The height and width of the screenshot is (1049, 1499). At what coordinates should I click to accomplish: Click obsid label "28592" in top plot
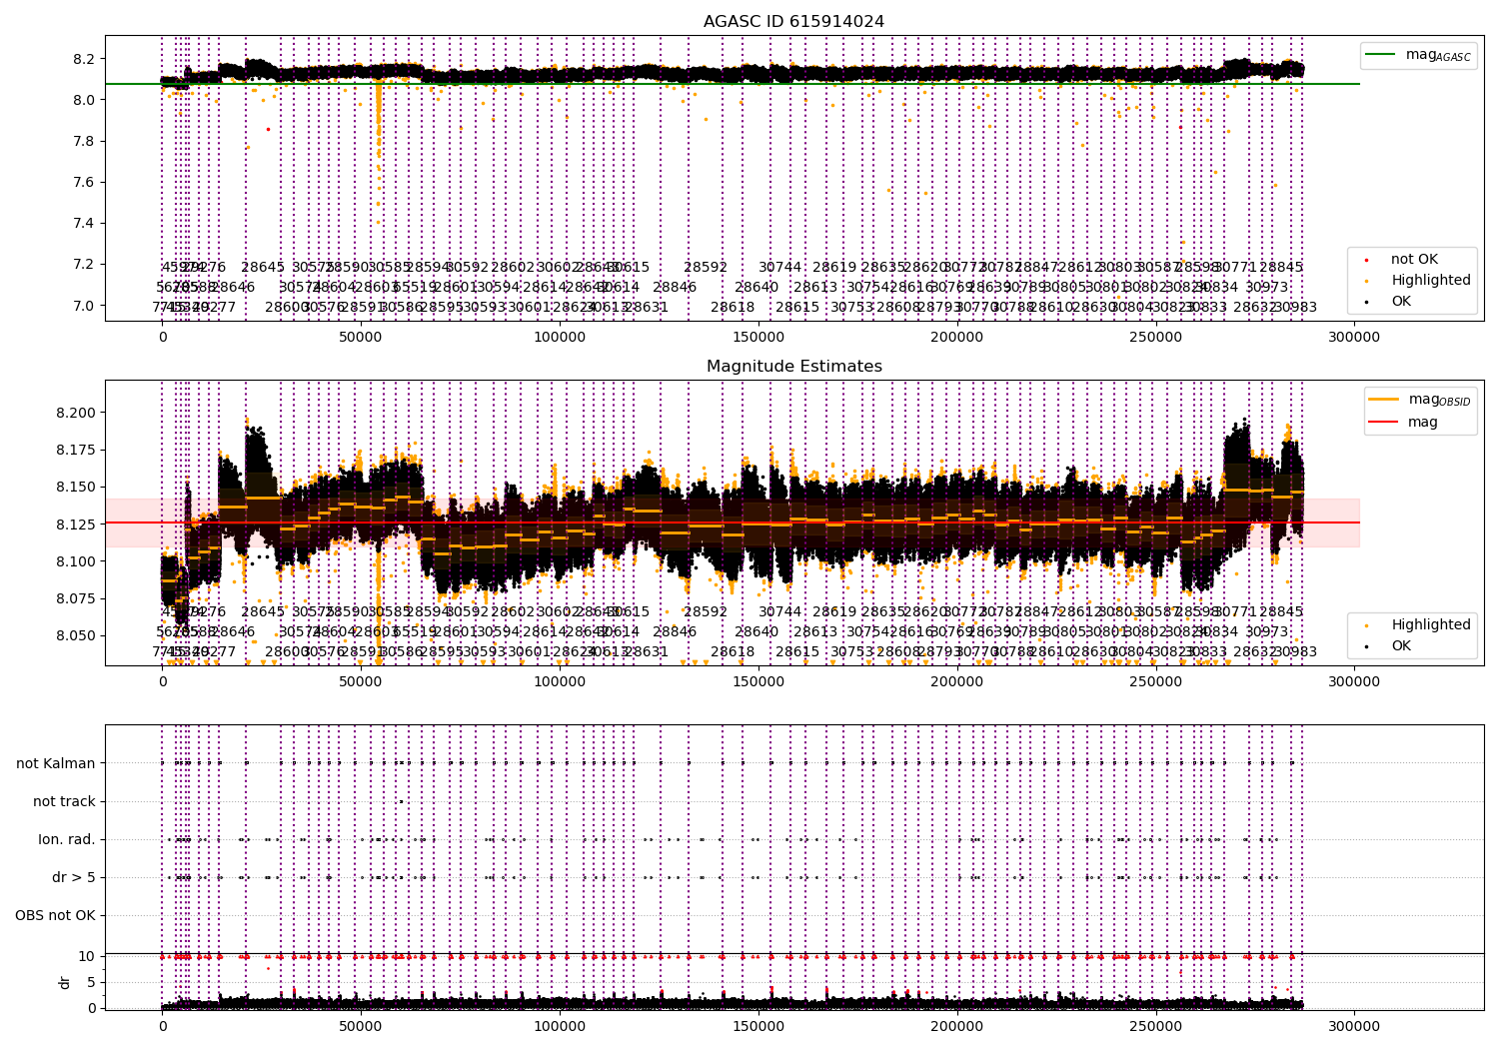(706, 268)
